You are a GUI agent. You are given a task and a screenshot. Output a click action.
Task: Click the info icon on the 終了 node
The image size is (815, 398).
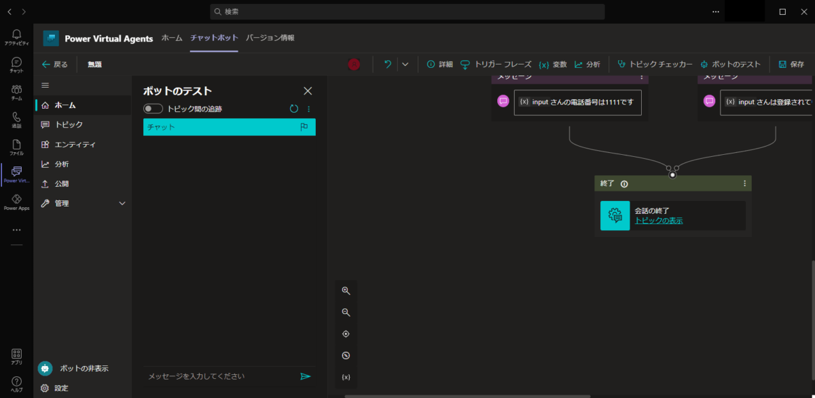624,183
